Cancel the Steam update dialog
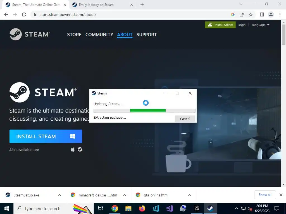 [185, 119]
